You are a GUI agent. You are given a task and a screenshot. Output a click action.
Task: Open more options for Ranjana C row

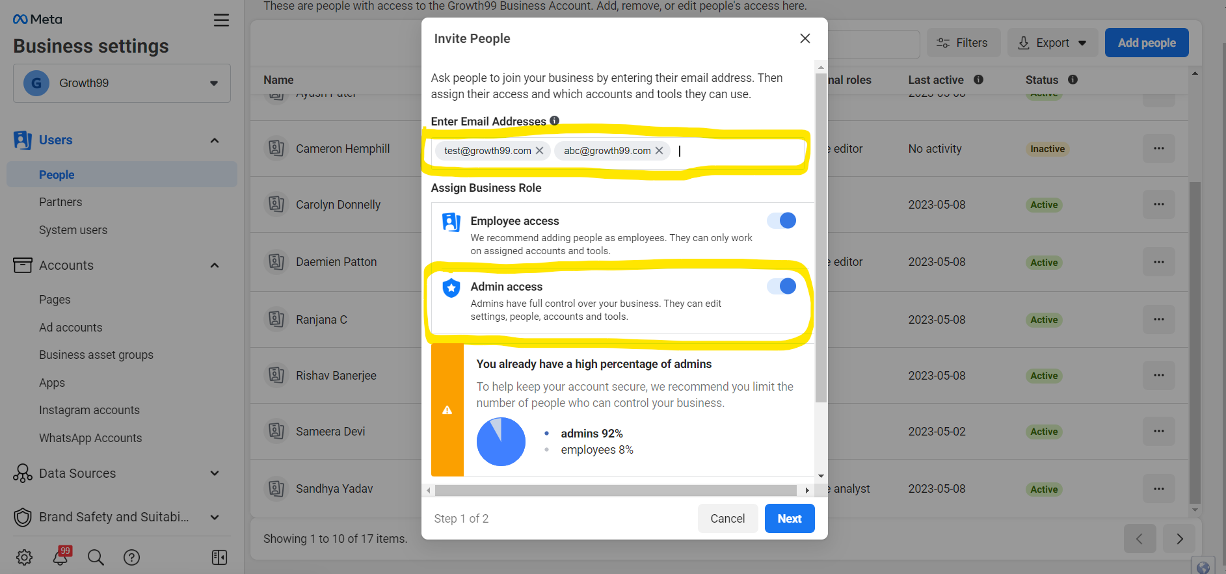[1159, 319]
